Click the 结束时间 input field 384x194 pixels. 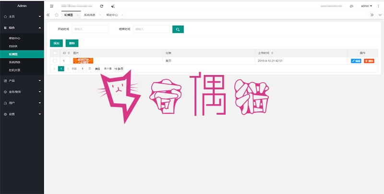151,29
